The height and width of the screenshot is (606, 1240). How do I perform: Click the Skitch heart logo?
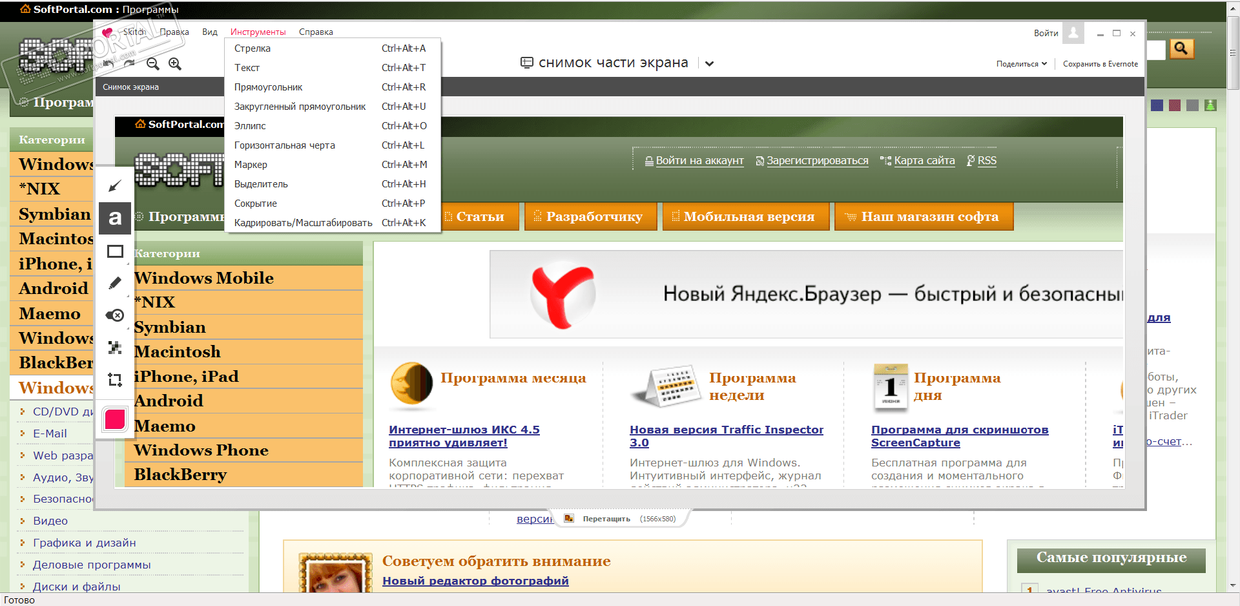point(107,32)
